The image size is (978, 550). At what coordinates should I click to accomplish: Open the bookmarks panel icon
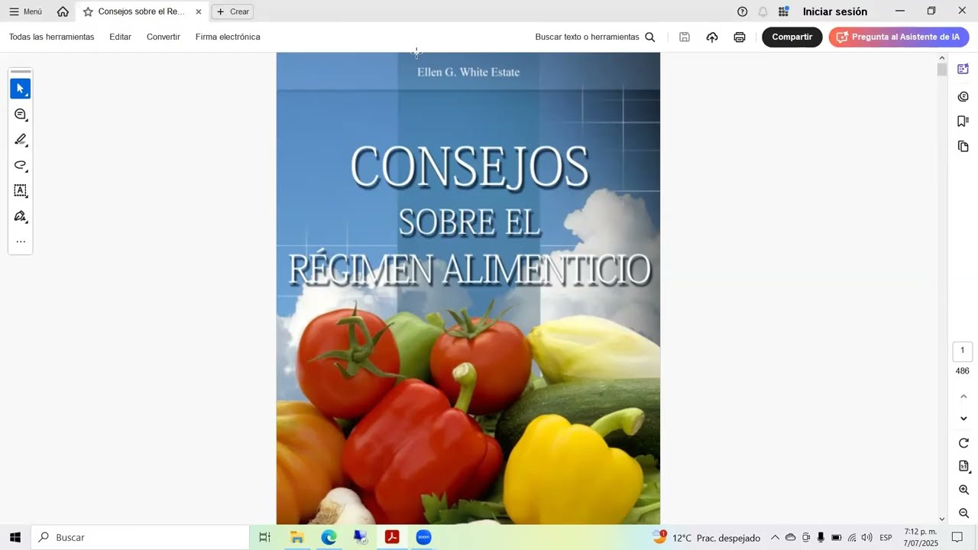click(963, 121)
